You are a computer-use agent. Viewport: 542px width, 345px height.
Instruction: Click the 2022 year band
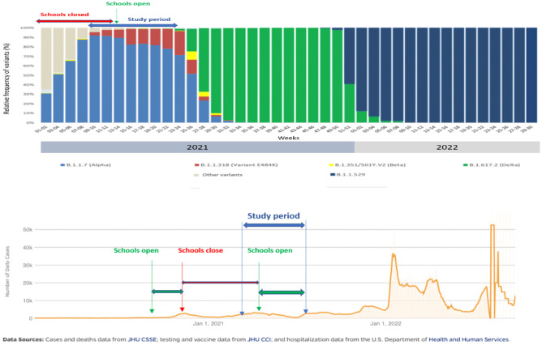tap(447, 147)
